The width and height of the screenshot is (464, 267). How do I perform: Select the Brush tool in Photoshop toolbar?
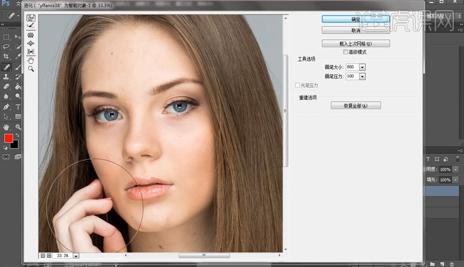click(x=18, y=67)
